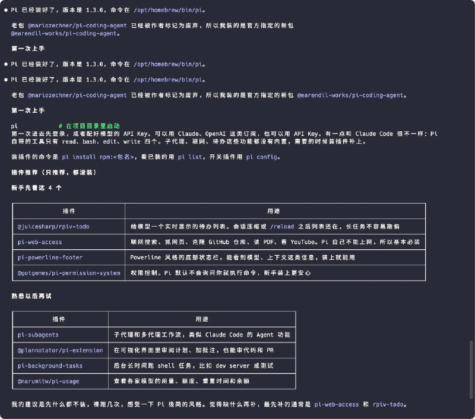Image resolution: width=475 pixels, height=419 pixels.
Task: Click rpiv-todo in the final suggestion sentence
Action: (x=388, y=404)
